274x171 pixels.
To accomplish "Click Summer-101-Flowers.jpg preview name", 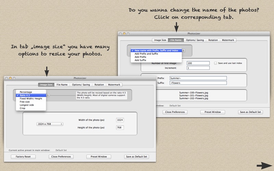I will click(x=194, y=95).
